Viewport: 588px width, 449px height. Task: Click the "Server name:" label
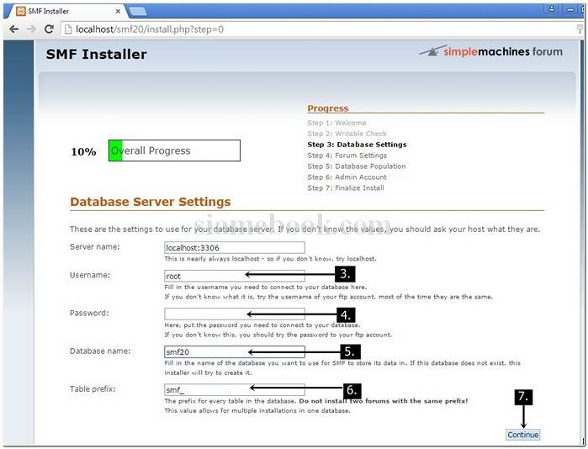tap(94, 246)
